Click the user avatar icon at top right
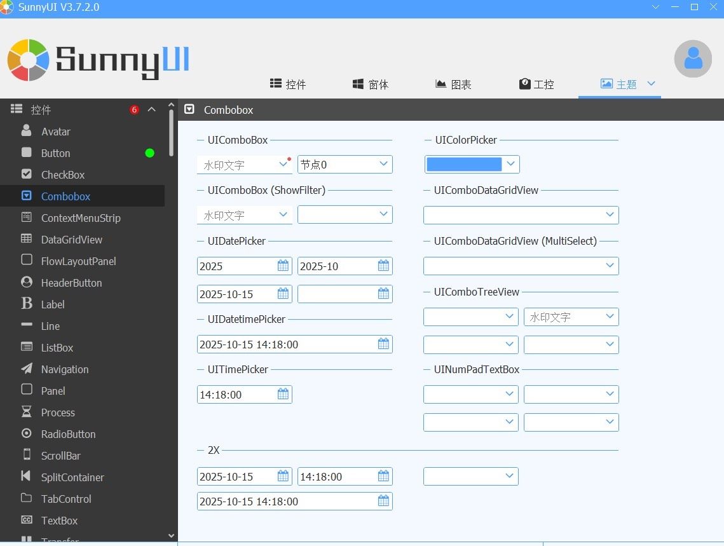 click(x=692, y=59)
